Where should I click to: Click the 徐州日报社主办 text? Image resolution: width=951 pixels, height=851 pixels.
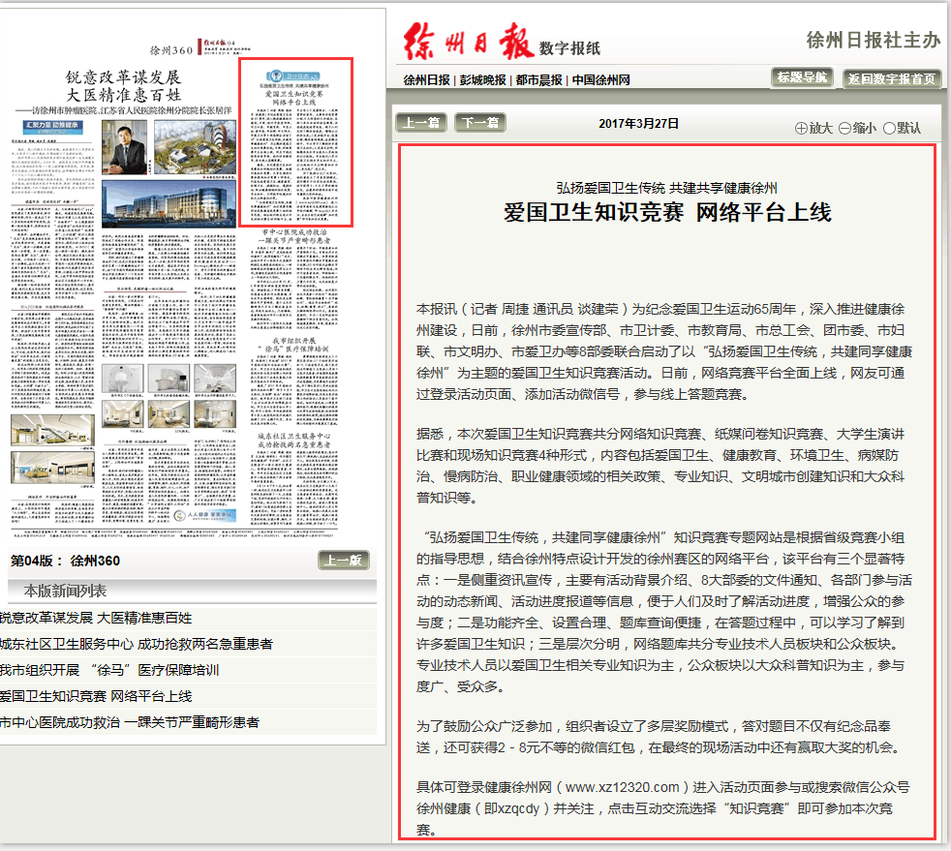tap(874, 40)
